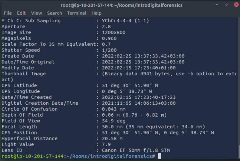Viewport: 240px width, 161px height.
Task: Maximize the terminal window
Action: tap(226, 5)
